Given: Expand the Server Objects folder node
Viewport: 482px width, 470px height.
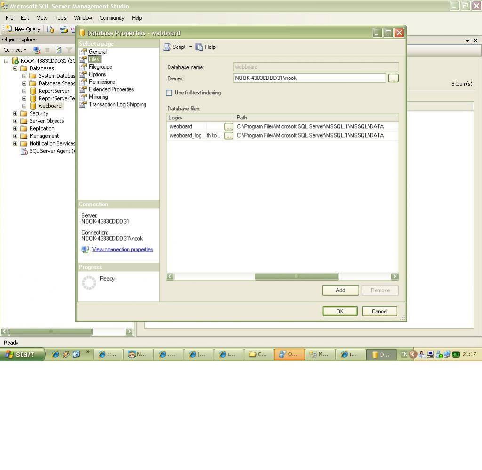Looking at the screenshot, I should pos(15,121).
